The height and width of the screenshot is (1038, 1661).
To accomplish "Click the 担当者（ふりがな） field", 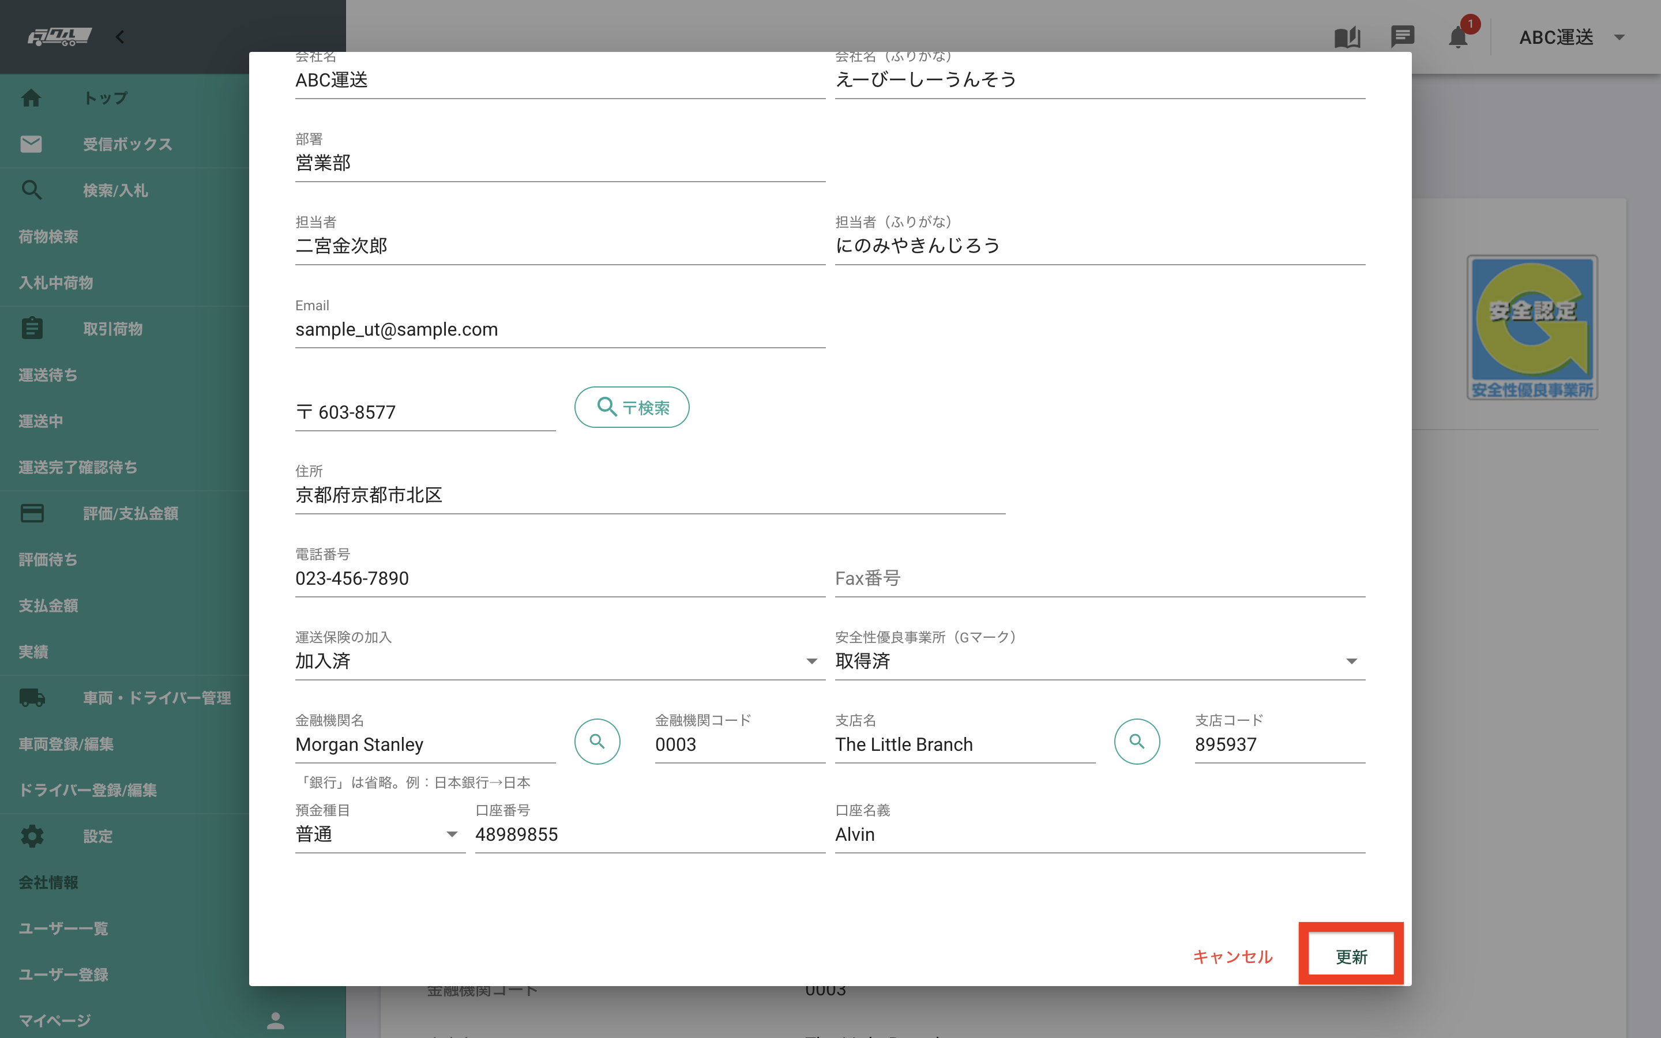I will 1100,246.
